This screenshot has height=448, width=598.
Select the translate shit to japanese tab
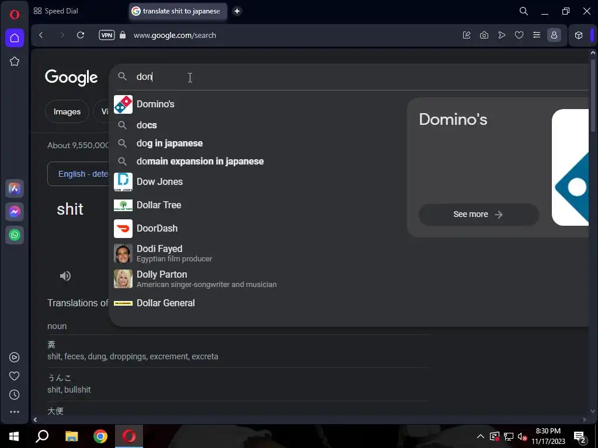(178, 11)
